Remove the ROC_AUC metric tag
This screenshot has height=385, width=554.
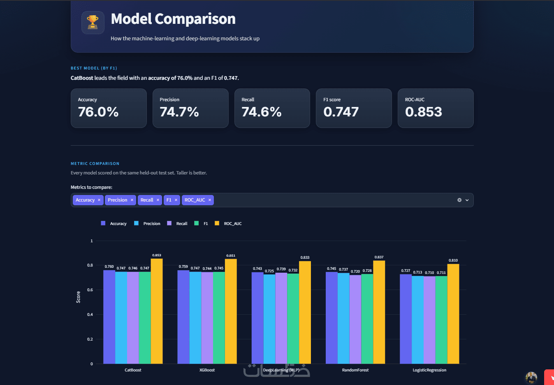coord(210,200)
